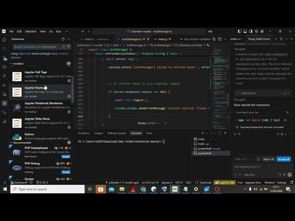
Task: Switch to the Ports panel tab
Action: pos(149,133)
